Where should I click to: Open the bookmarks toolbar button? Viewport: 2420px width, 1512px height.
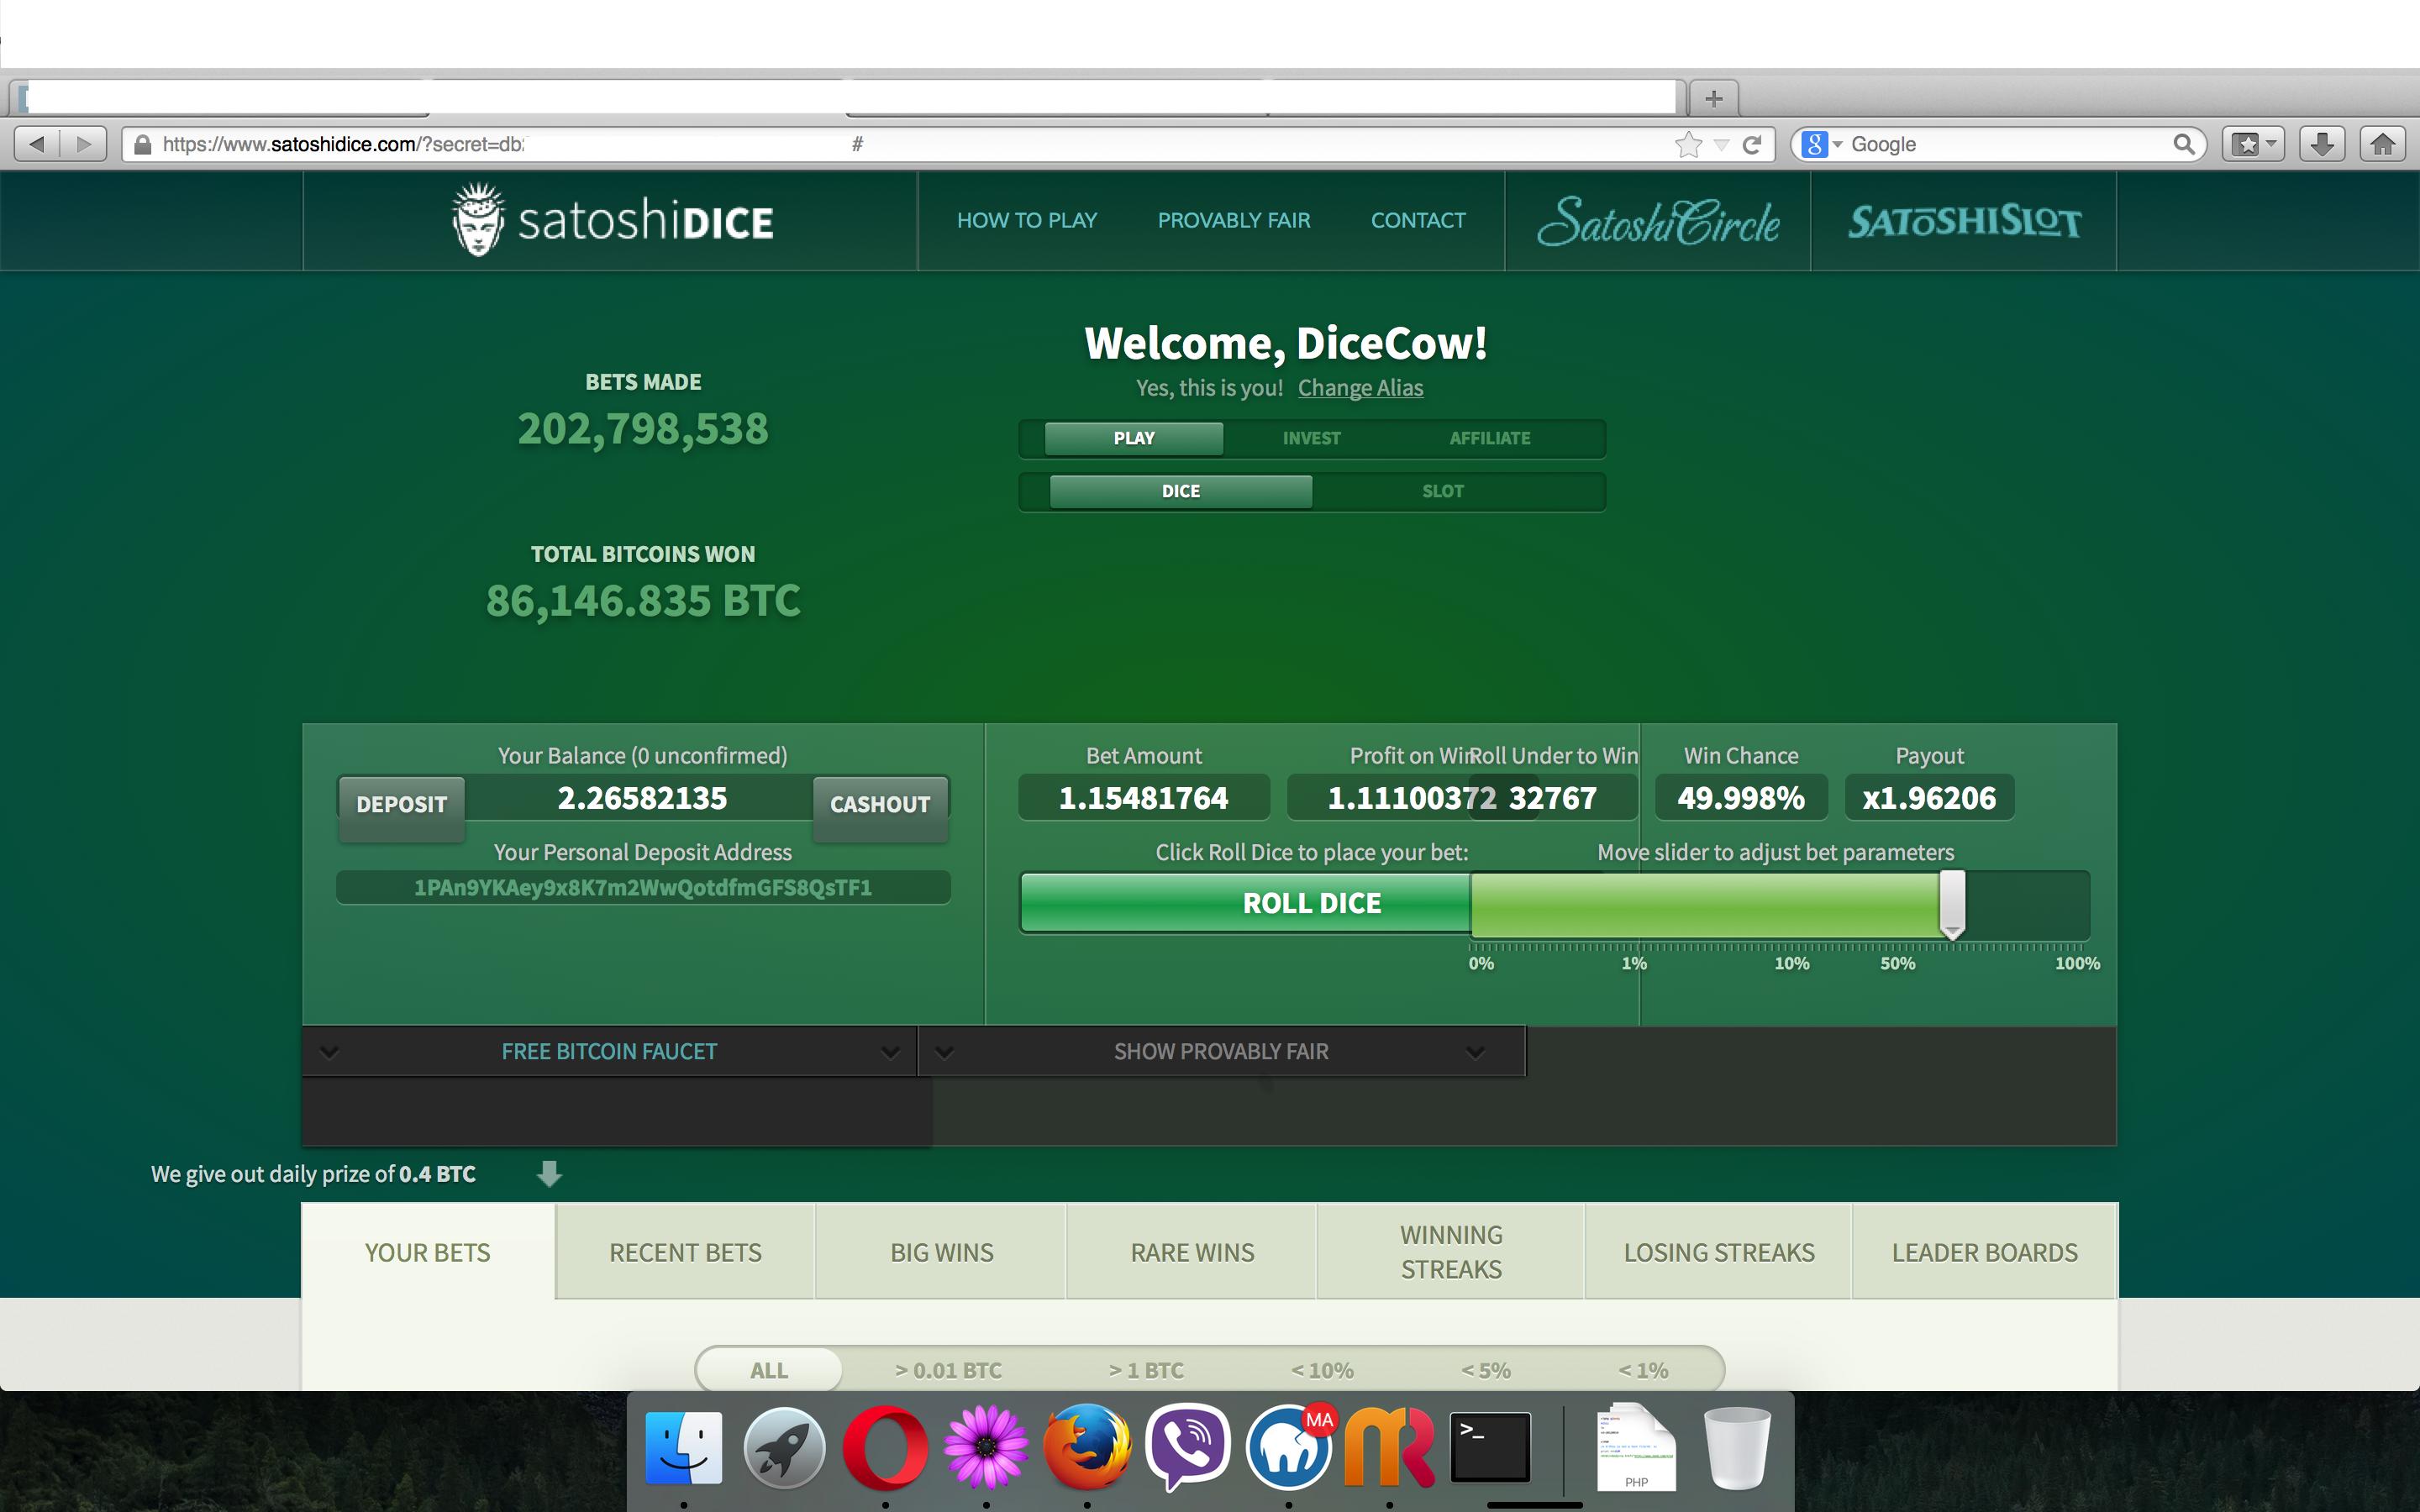click(x=2252, y=144)
